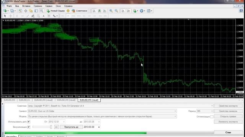Select the trendline drawing tool
The image size is (245, 137).
pyautogui.click(x=28, y=16)
